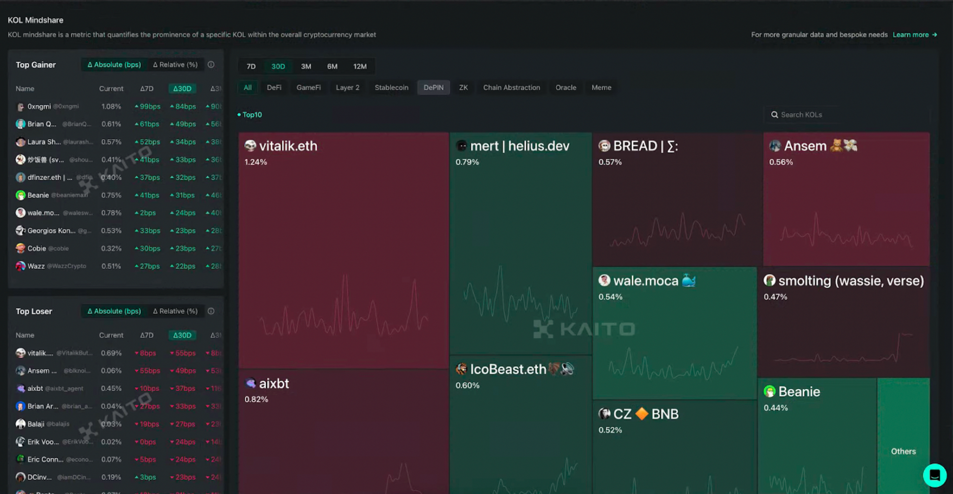The width and height of the screenshot is (953, 494).
Task: Switch to 6M time range
Action: pos(332,67)
